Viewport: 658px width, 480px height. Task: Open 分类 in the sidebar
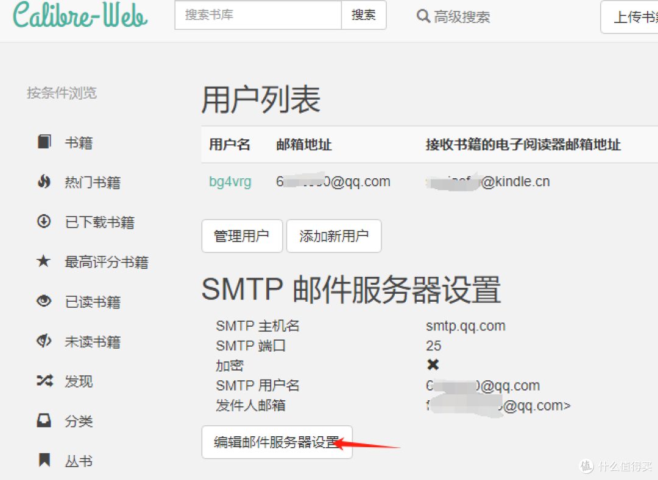click(x=79, y=422)
